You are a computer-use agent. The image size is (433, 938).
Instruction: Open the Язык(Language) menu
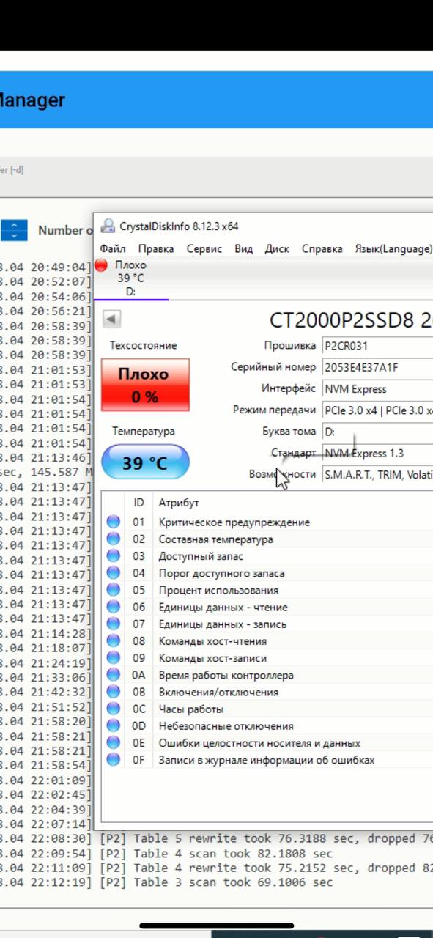pos(393,249)
